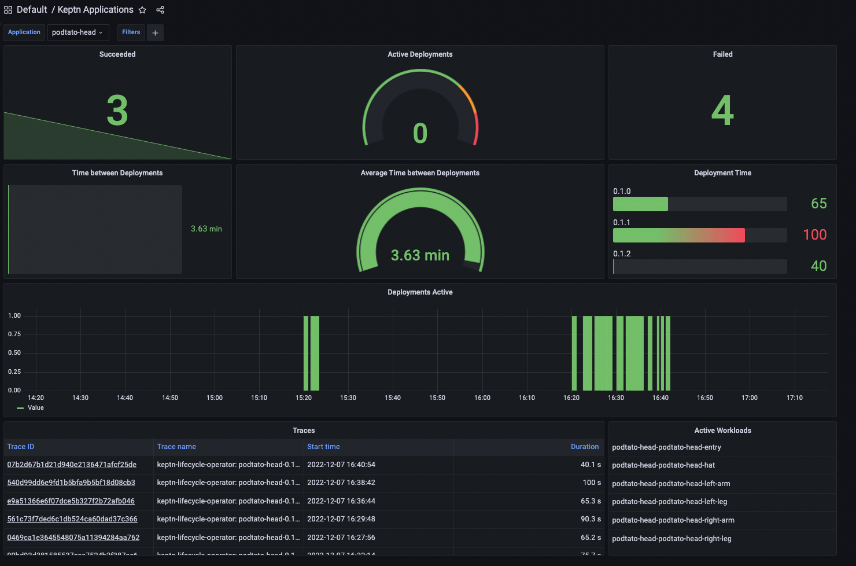
Task: Open trace 07b2d67b1d21d940e2136471afcf25de
Action: coord(71,464)
